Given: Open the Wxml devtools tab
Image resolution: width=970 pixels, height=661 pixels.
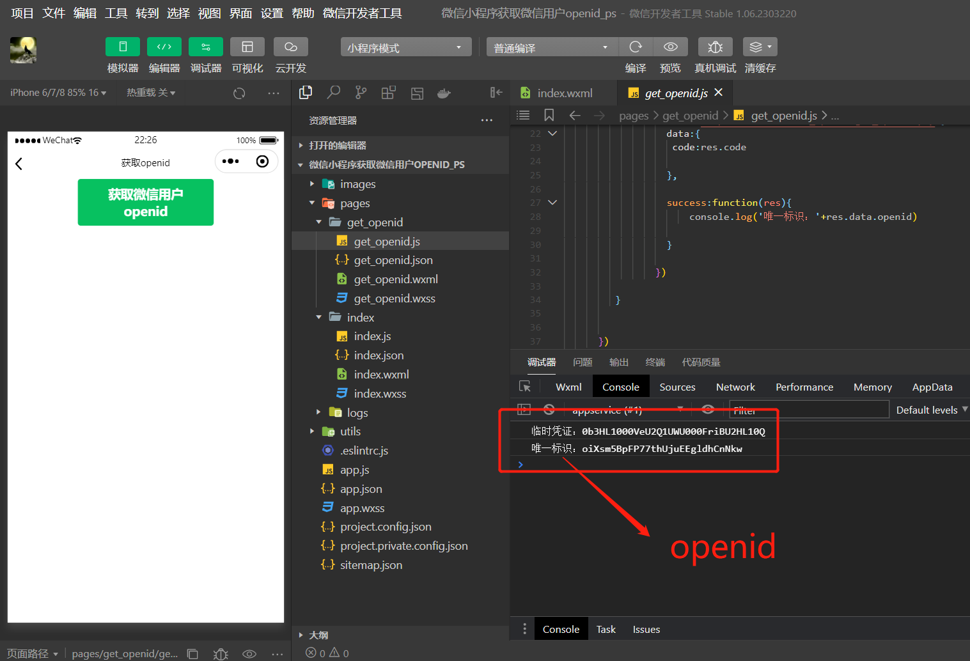Looking at the screenshot, I should click(x=568, y=387).
